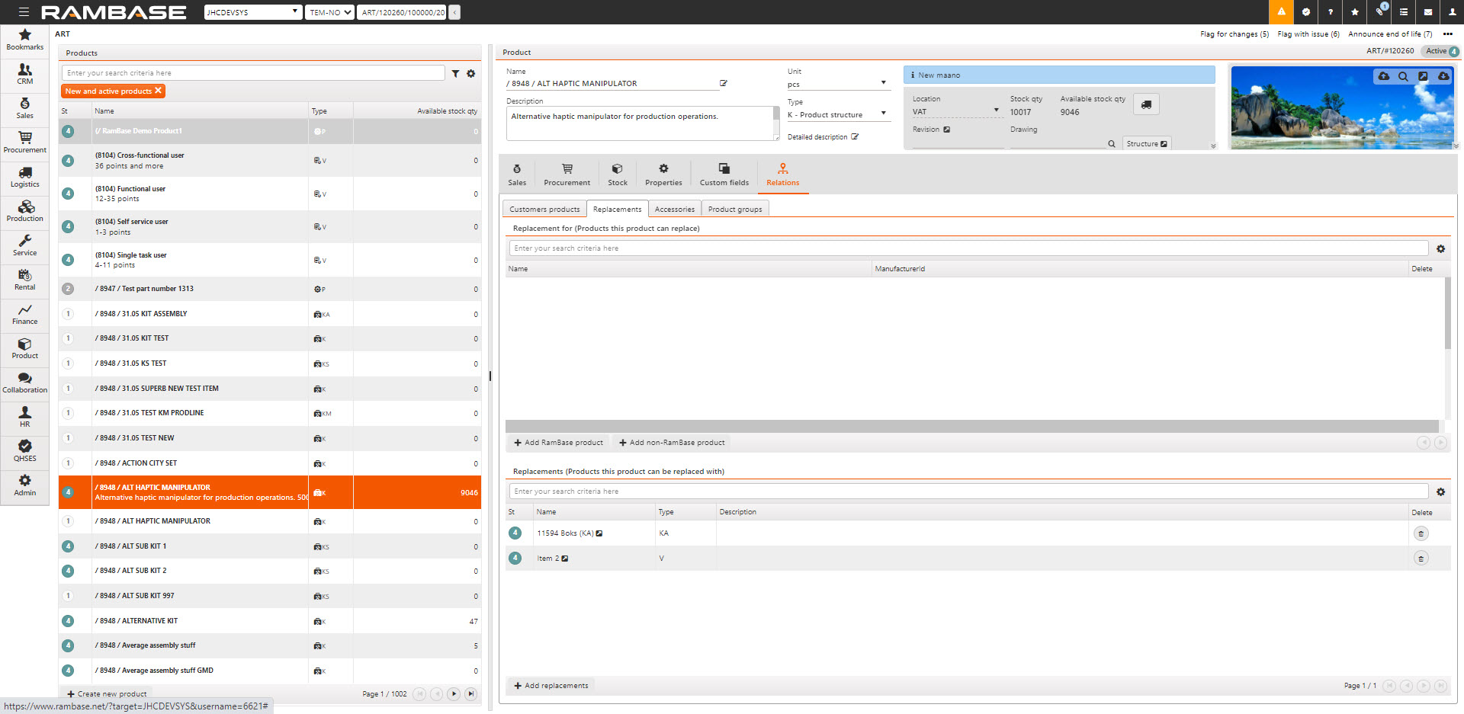Screen dimensions: 1464x714
Task: Switch to the Accessories tab
Action: (674, 210)
